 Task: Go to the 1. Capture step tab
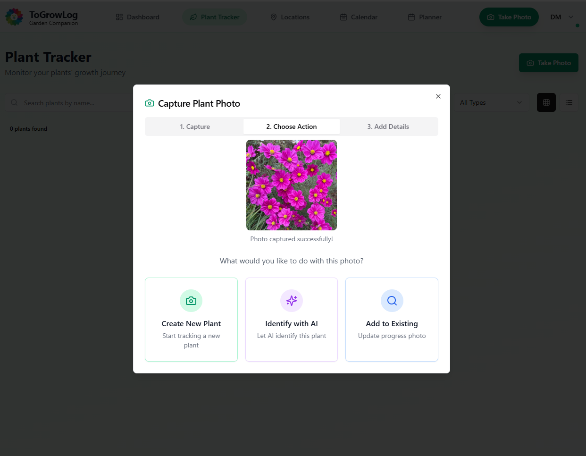[x=195, y=127]
